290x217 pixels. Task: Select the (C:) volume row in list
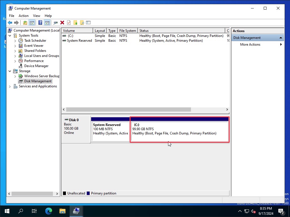point(145,36)
